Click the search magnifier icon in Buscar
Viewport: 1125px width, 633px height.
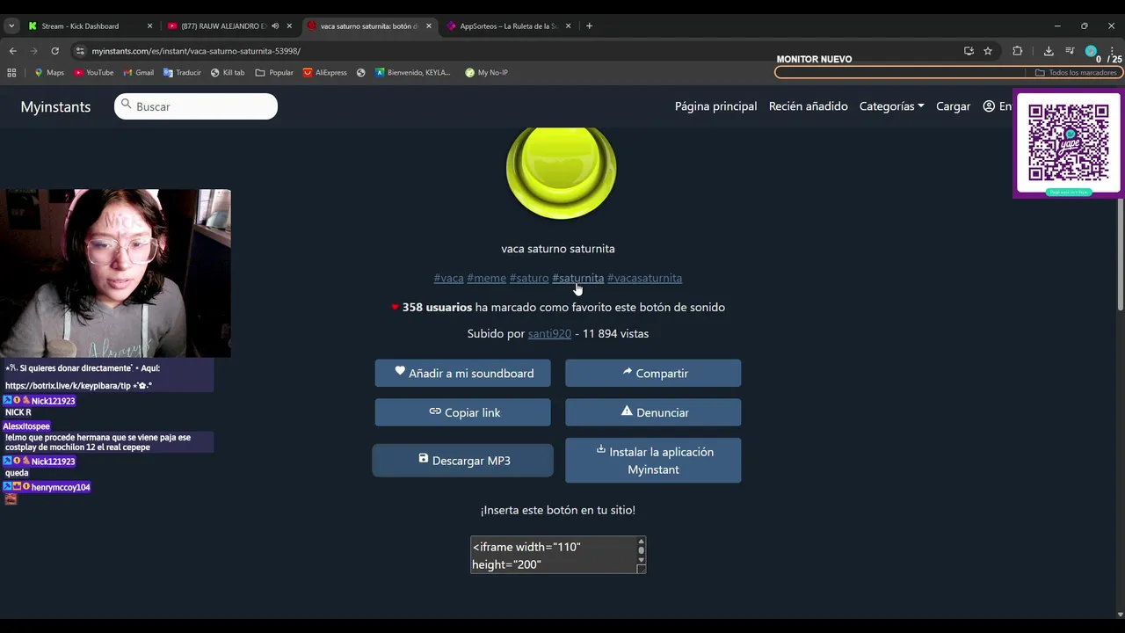click(x=127, y=105)
